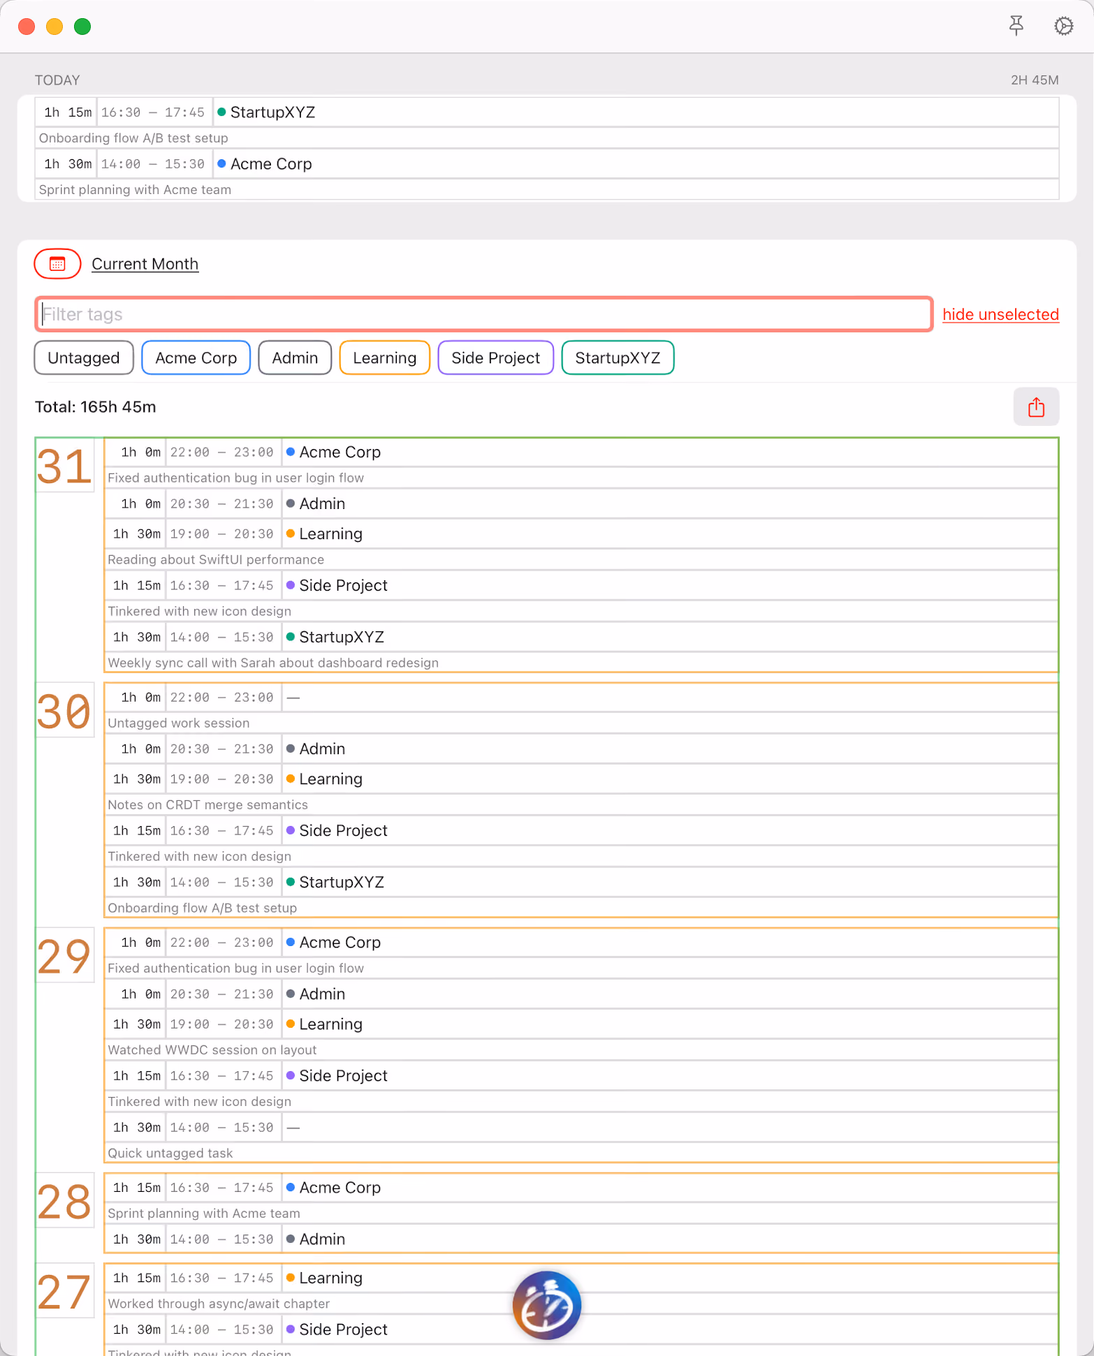Open the calendar date picker button
The height and width of the screenshot is (1356, 1094).
point(57,264)
